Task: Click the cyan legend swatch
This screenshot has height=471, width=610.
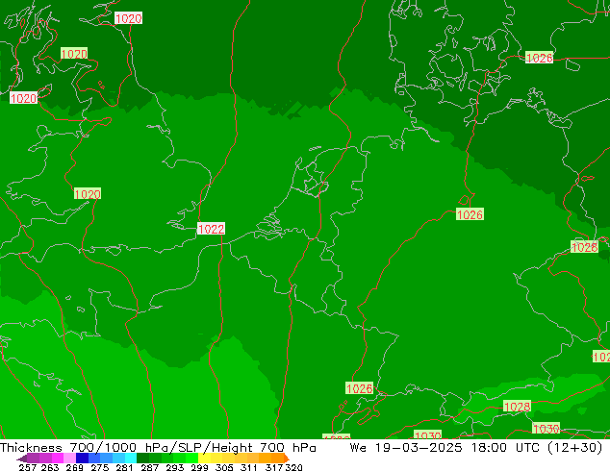Action: tap(131, 458)
